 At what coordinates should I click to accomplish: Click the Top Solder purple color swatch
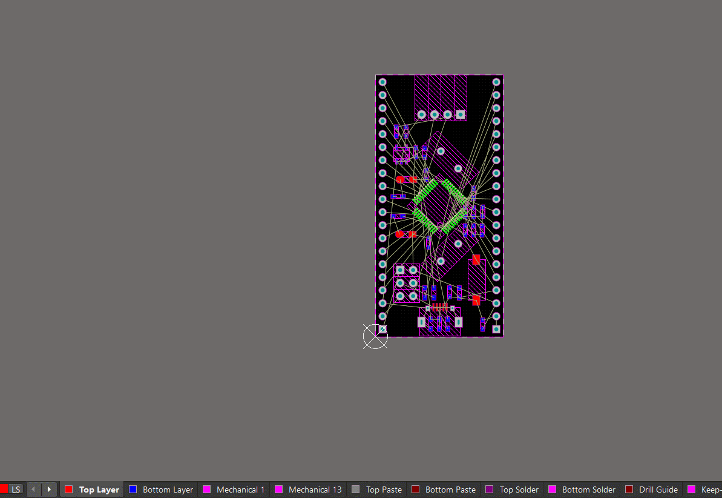click(490, 490)
